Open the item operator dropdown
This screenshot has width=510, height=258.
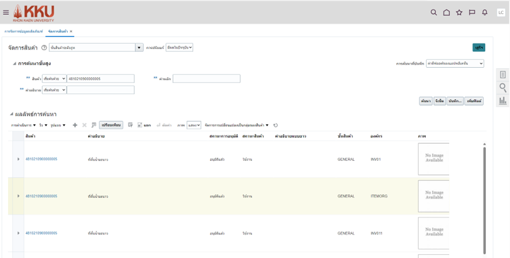pos(54,79)
